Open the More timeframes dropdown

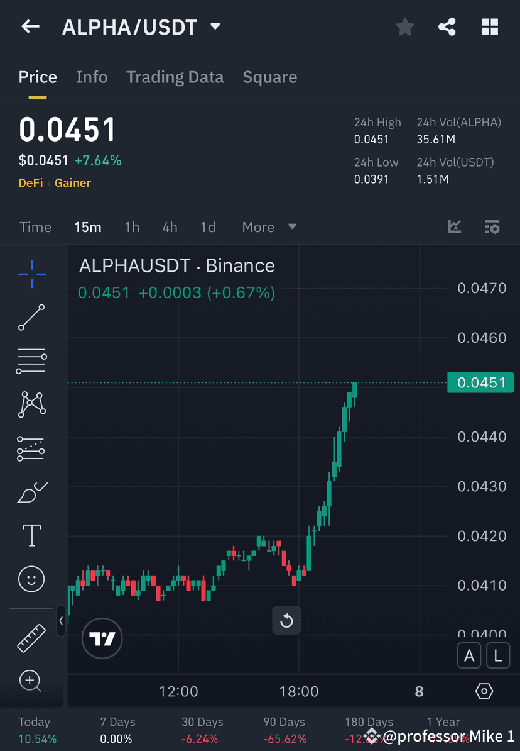[268, 227]
